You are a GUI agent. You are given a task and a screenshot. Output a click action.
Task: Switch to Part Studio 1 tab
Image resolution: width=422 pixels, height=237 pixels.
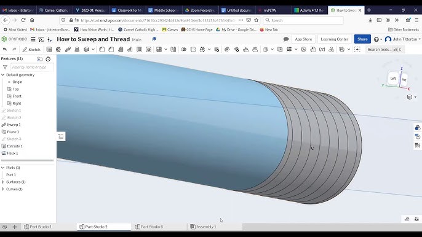(38, 227)
